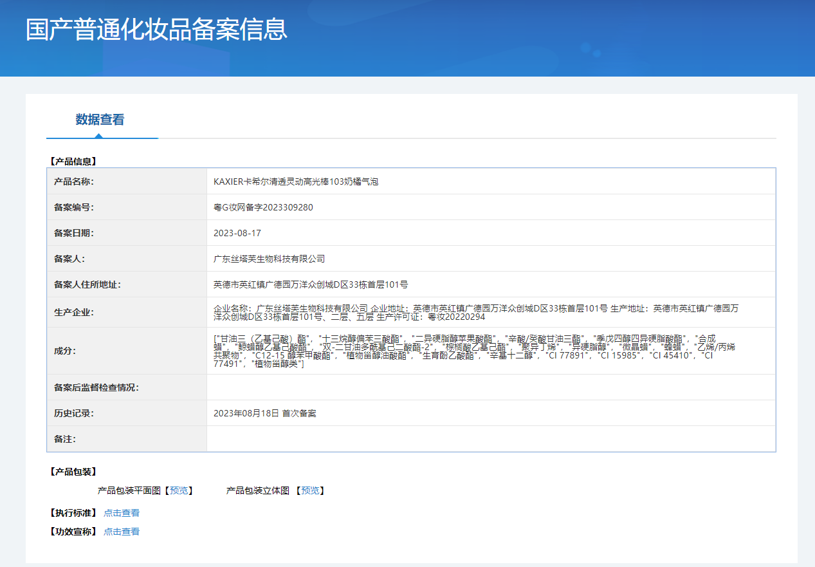Preview the 产品包装立体图 image link
The image size is (815, 567).
(310, 490)
